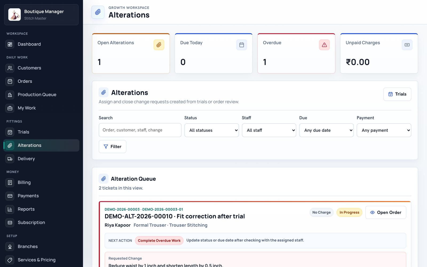Click the Open Order button
Screen dimensions: 427x267
[x=386, y=213]
